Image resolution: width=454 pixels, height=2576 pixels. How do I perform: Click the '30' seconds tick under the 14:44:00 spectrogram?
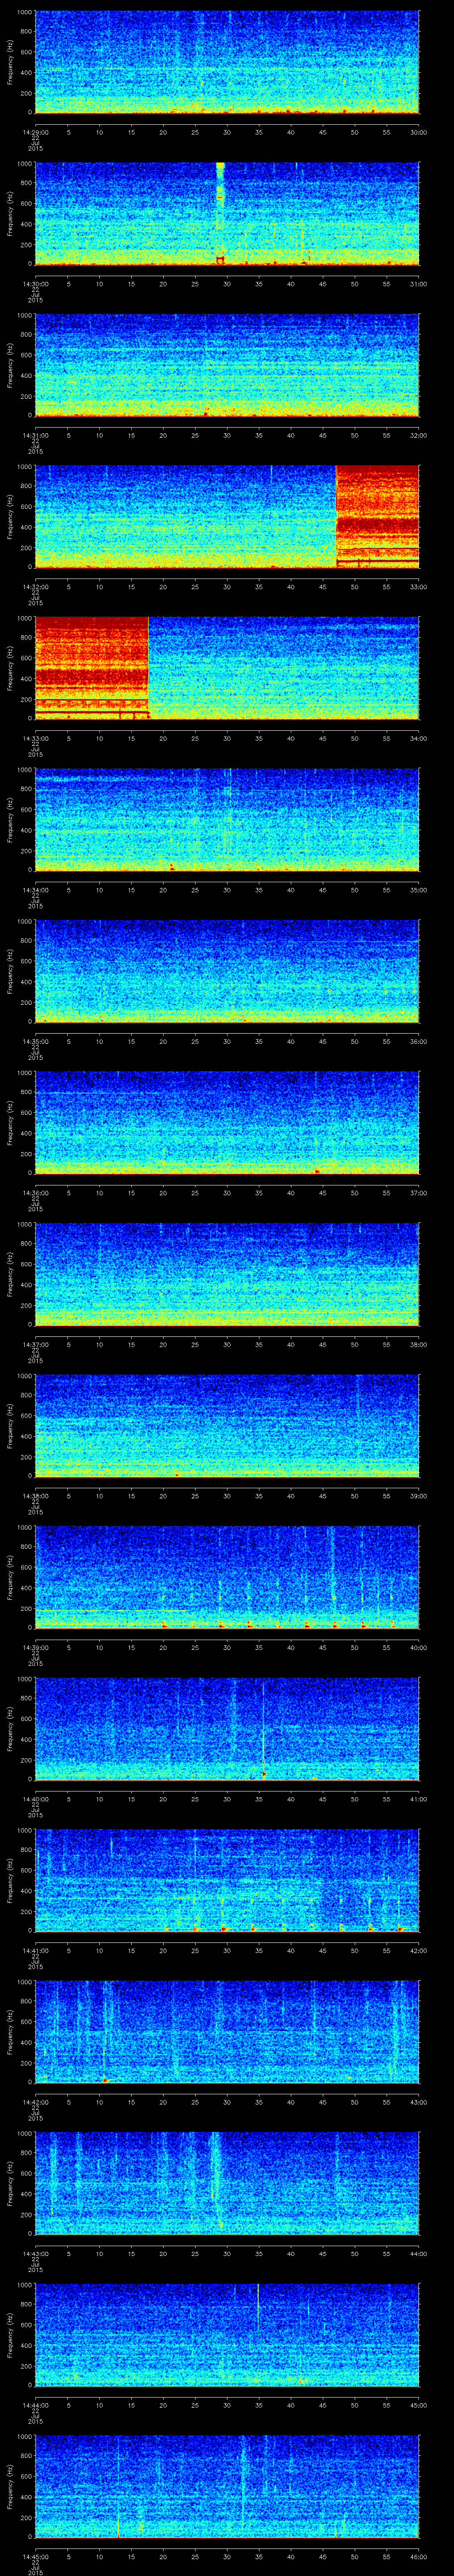point(227,2405)
